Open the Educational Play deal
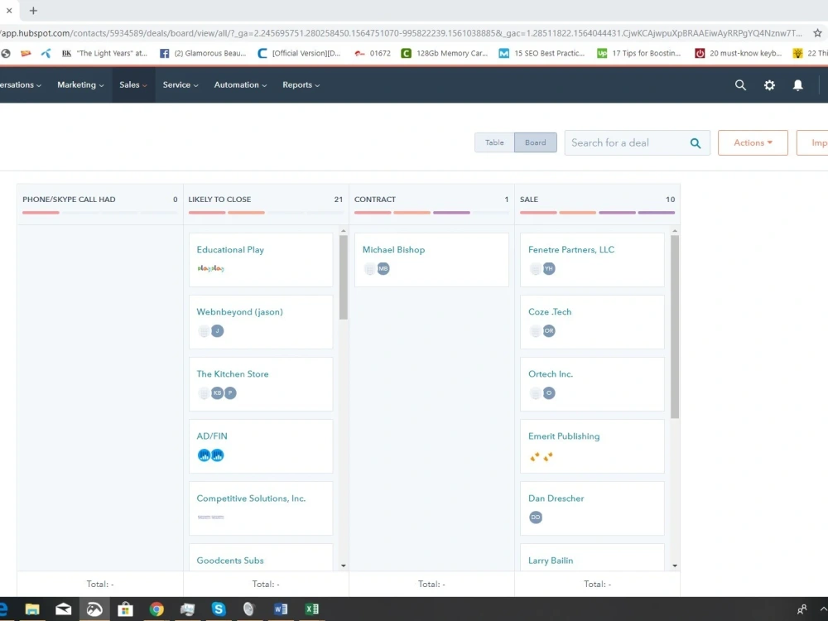 pyautogui.click(x=230, y=250)
